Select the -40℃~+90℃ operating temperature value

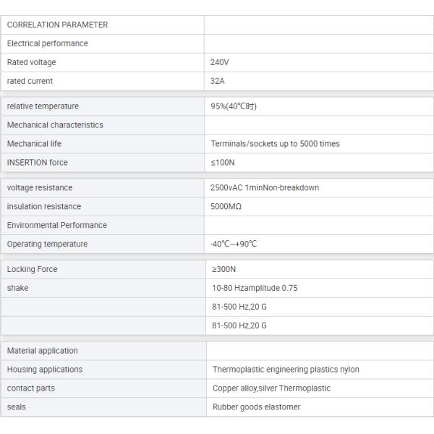pos(234,244)
